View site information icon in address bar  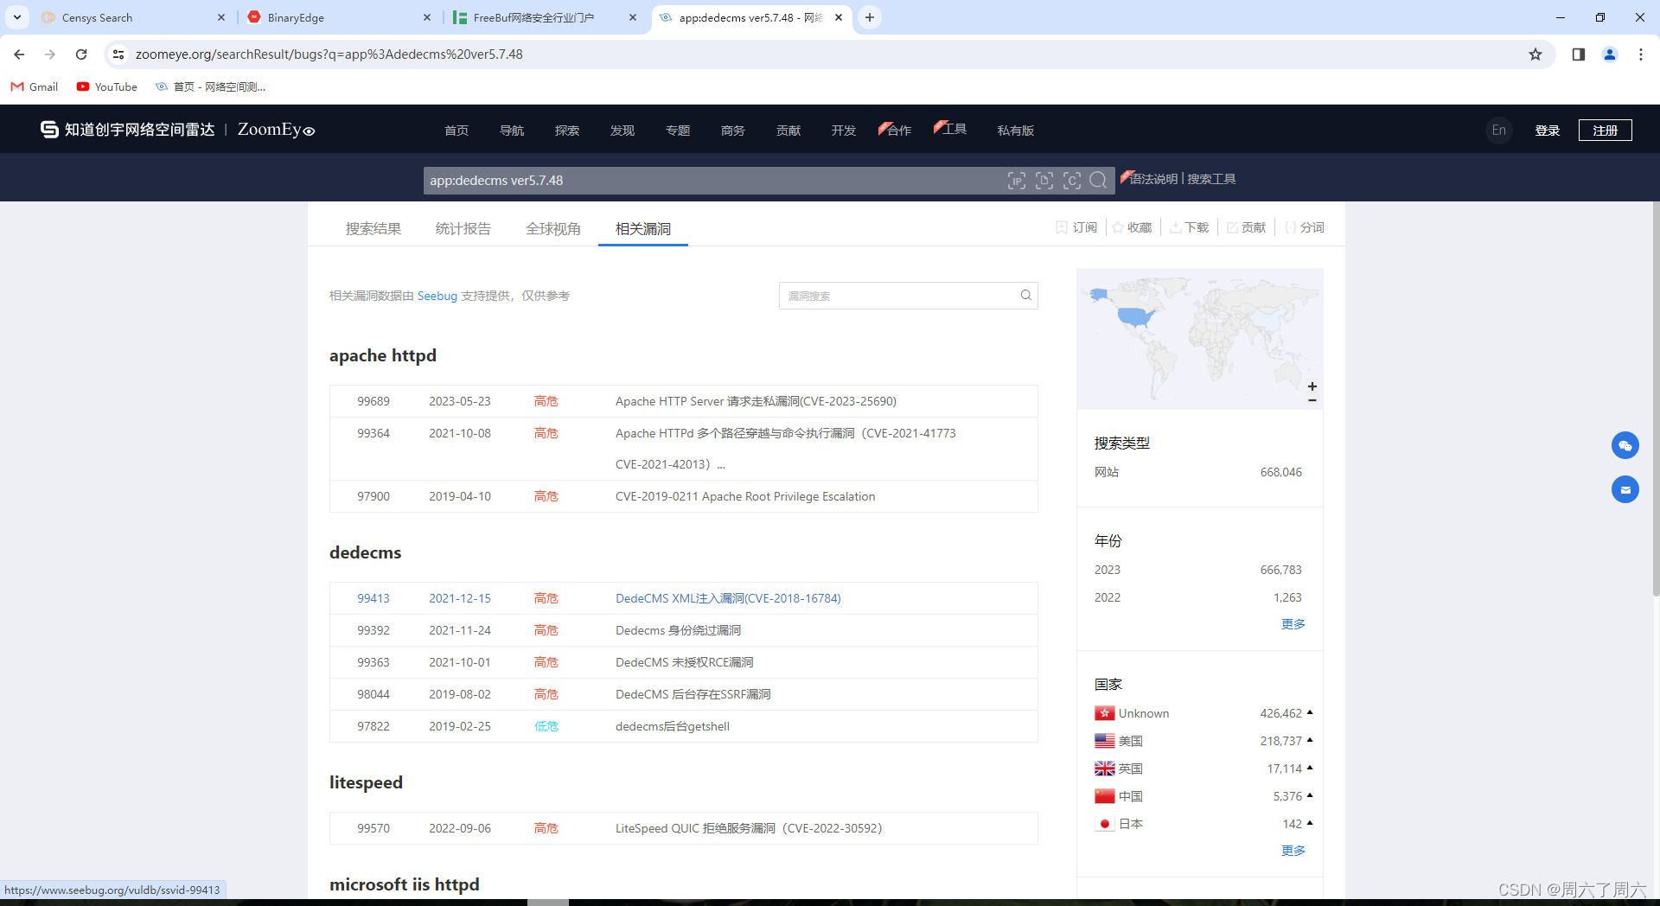click(x=118, y=54)
